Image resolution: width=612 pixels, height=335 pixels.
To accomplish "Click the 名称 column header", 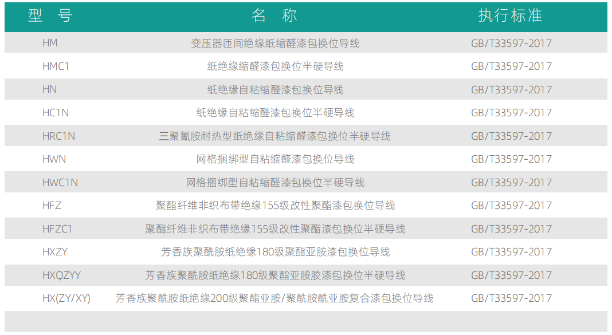I will coord(274,15).
